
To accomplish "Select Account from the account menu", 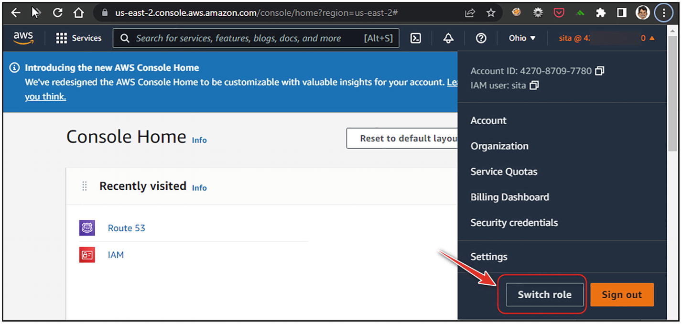I will [488, 120].
